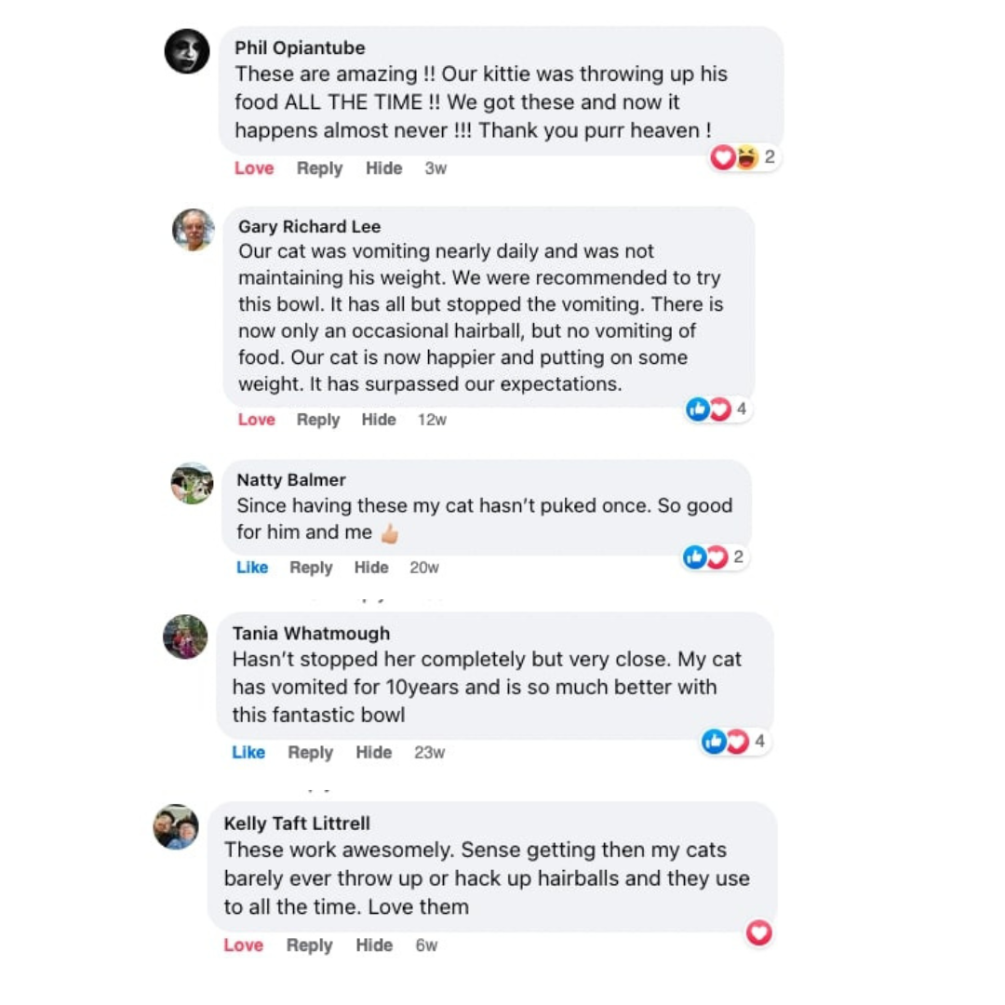Click Natty Balmer's avatar thumbnail
This screenshot has height=1005, width=1005.
pos(192,484)
